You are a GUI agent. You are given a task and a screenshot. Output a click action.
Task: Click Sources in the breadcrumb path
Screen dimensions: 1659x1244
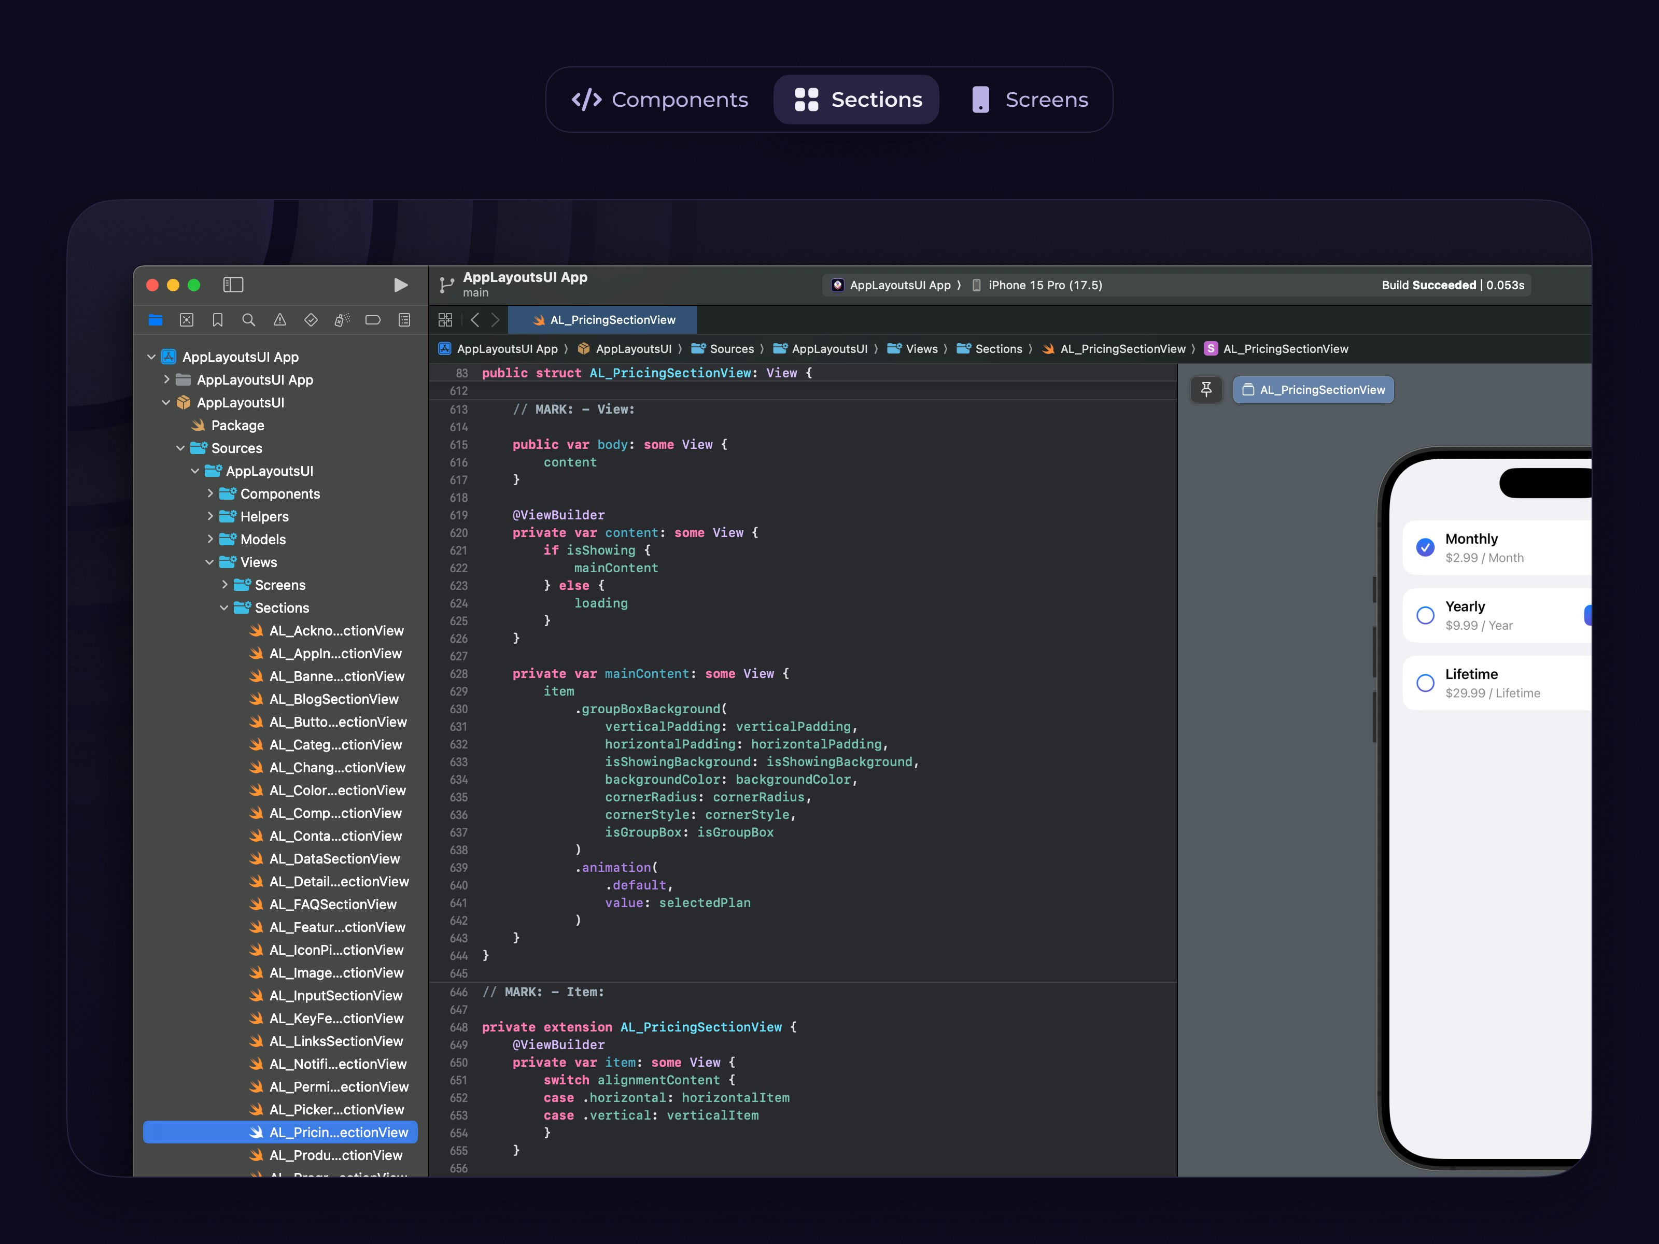[722, 349]
